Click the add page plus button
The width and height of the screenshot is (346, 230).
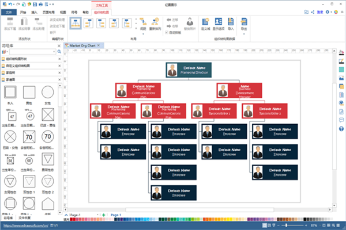pos(104,215)
